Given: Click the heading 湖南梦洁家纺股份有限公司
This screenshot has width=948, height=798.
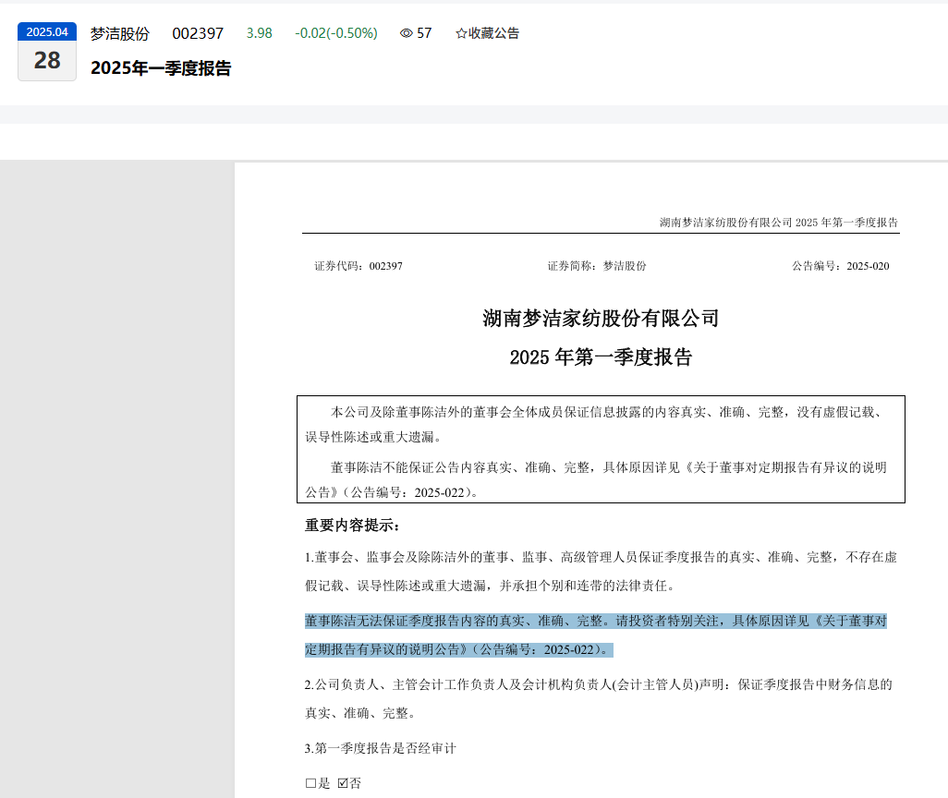Looking at the screenshot, I should click(x=601, y=319).
